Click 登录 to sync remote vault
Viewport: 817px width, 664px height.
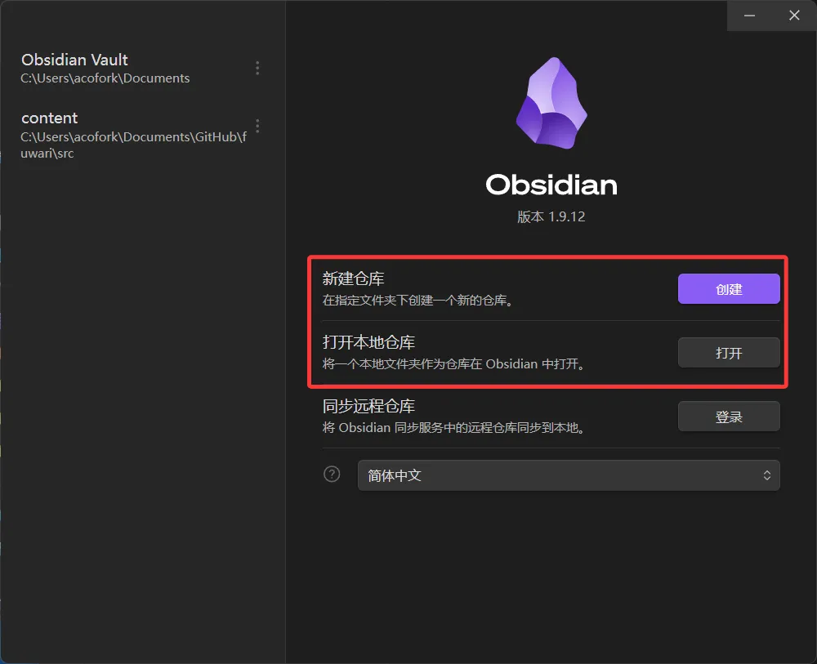tap(729, 417)
